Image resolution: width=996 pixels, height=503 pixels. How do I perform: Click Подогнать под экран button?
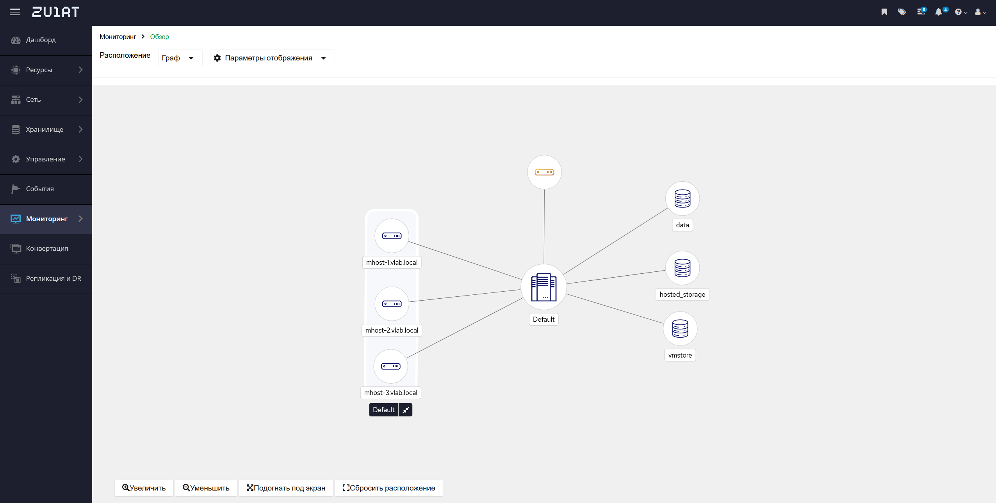pos(286,488)
